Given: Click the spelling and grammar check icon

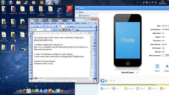Looking at the screenshot, I should pos(44,26).
